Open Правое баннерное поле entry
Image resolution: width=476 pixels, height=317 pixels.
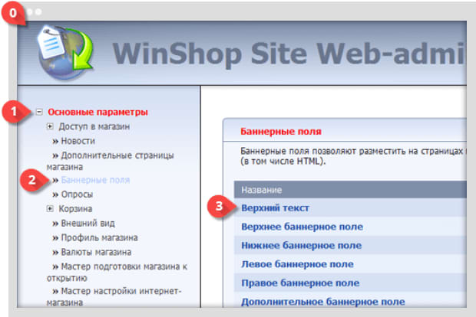[300, 283]
